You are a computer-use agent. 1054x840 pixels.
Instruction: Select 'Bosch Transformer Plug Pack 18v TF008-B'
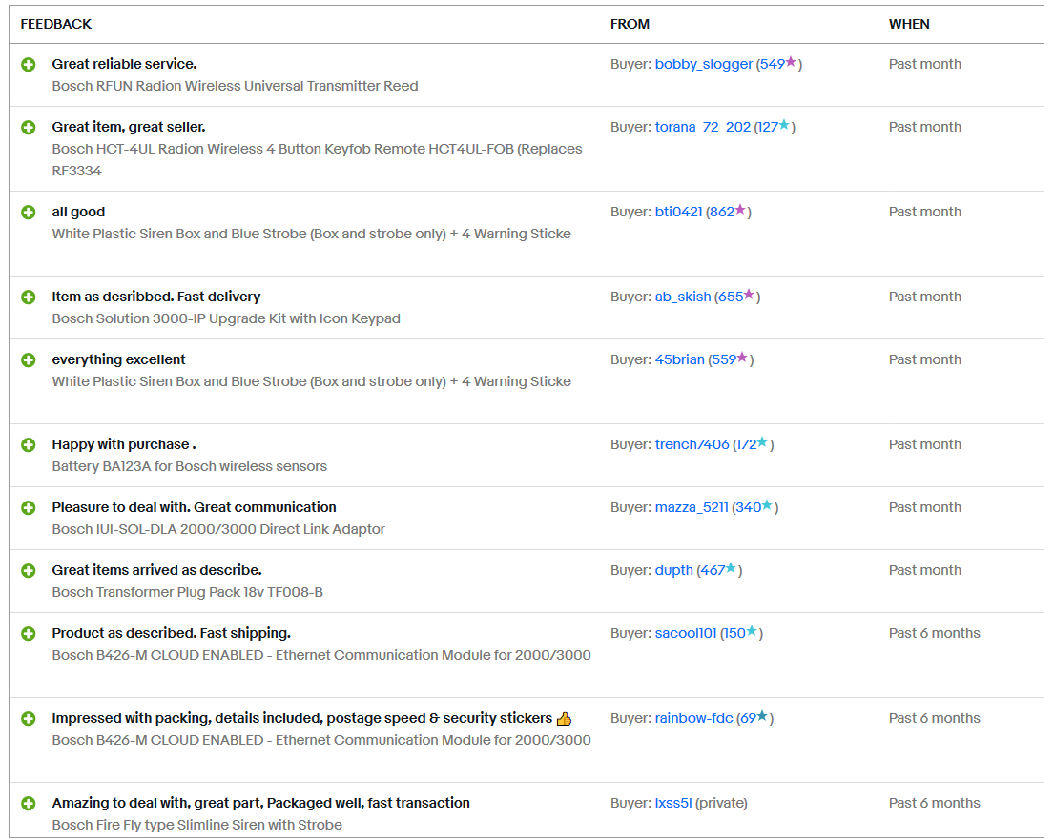pyautogui.click(x=188, y=592)
